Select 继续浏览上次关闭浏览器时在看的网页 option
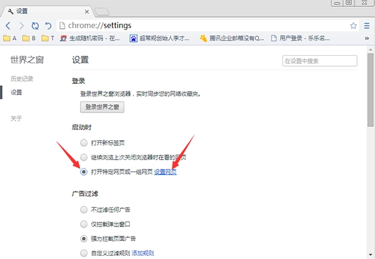Screen dimensions: 375x259 tap(84, 157)
